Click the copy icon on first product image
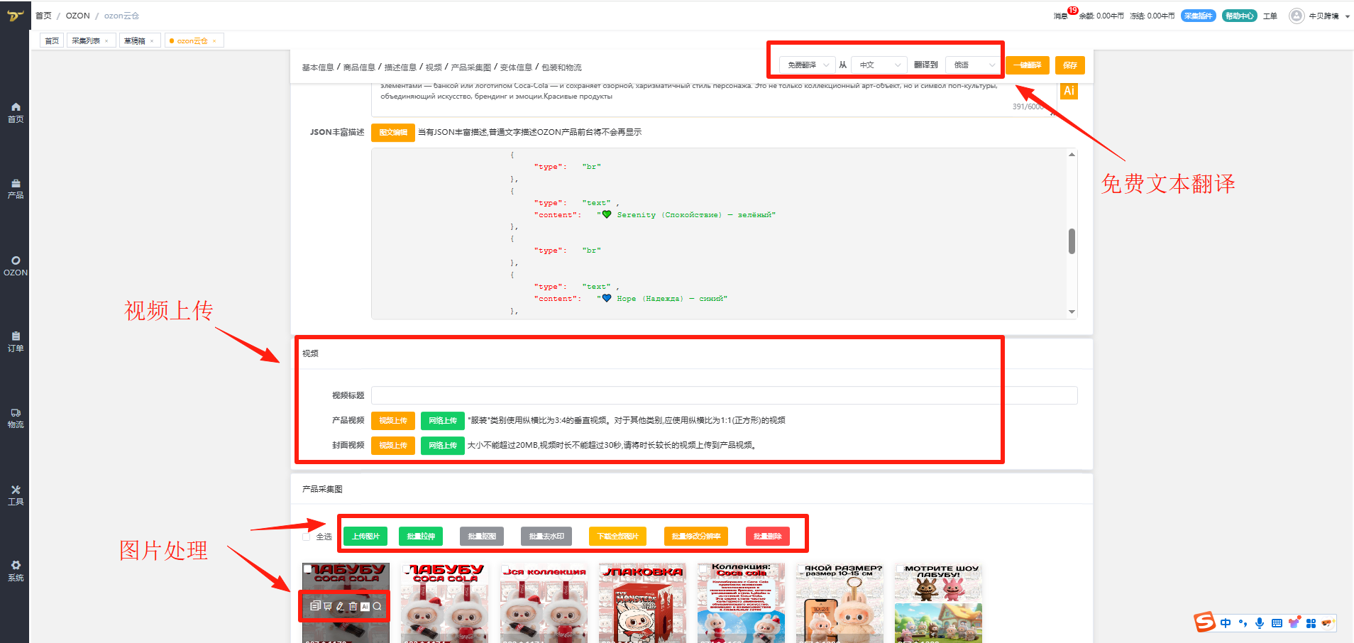1354x643 pixels. pyautogui.click(x=315, y=606)
